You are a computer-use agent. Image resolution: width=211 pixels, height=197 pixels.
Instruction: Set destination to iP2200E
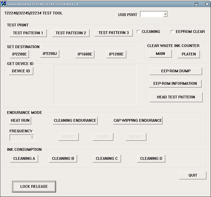[19, 54]
